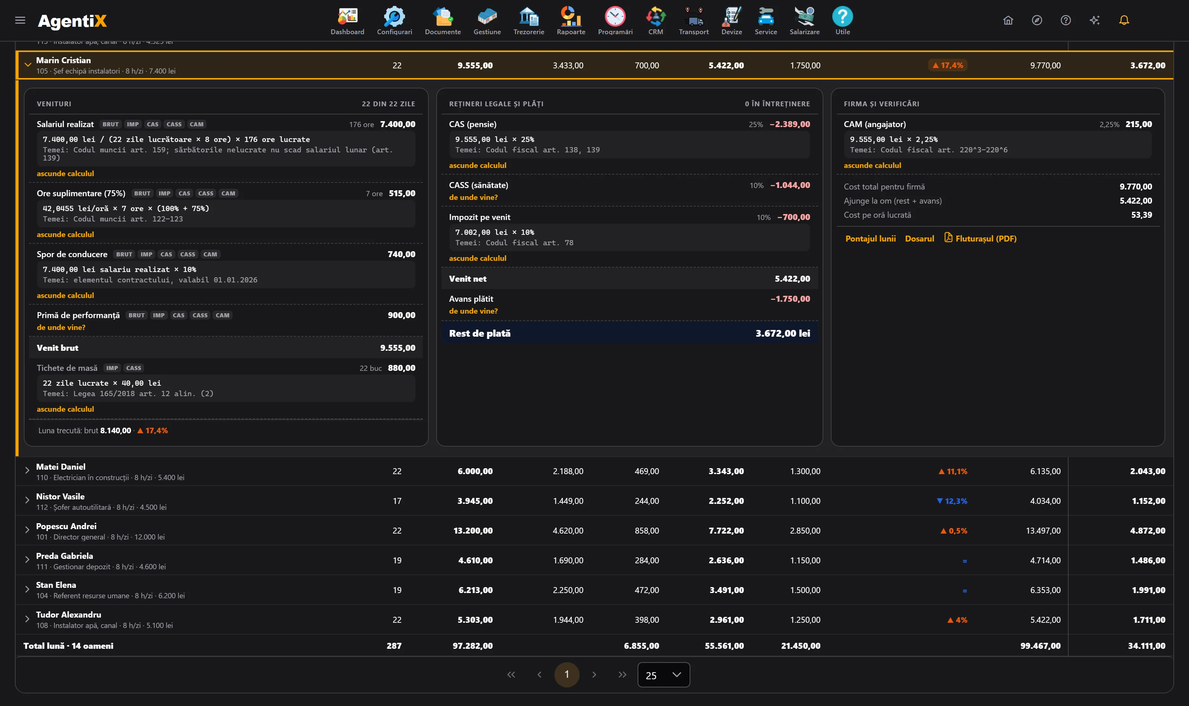Open the Devize module
This screenshot has width=1189, height=706.
pyautogui.click(x=732, y=21)
